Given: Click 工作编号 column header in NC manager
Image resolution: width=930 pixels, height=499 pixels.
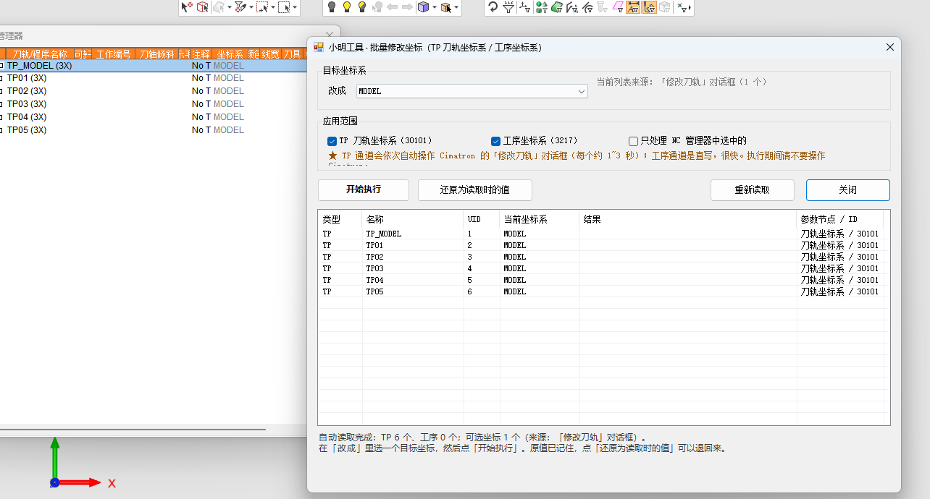Looking at the screenshot, I should coord(114,54).
